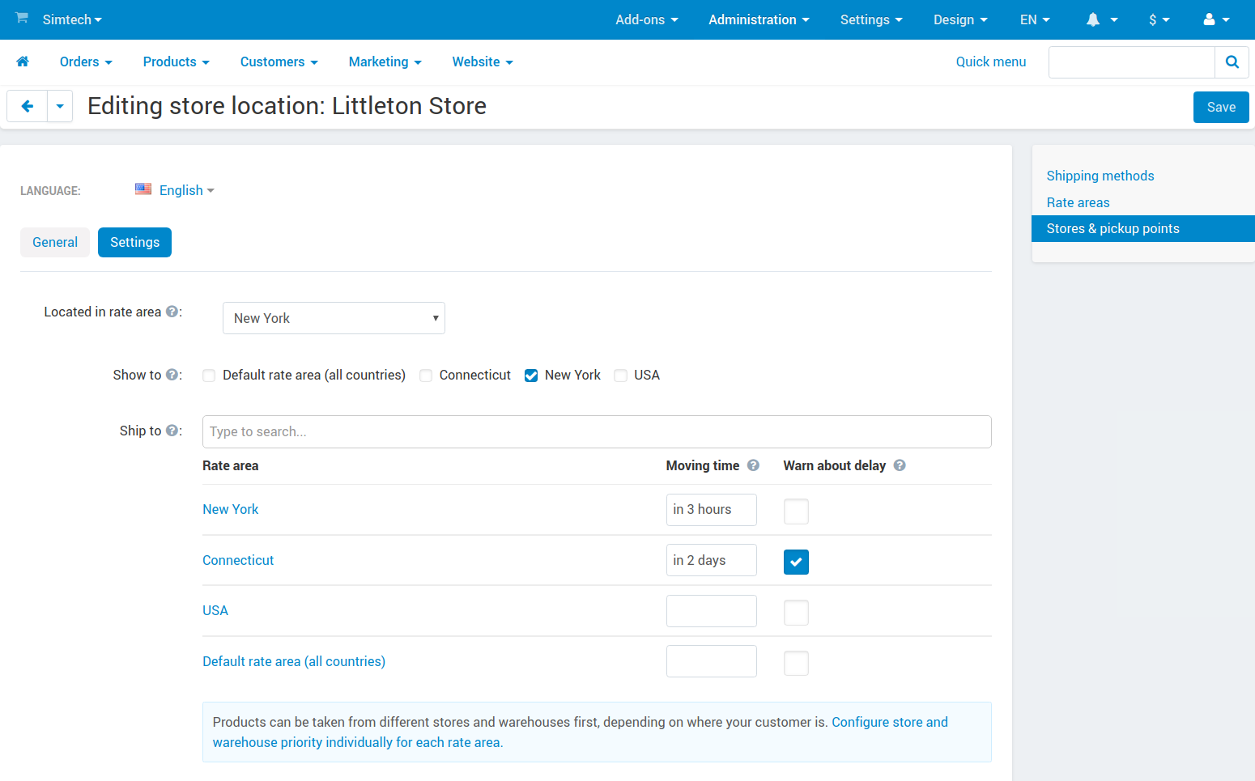Click the shopping cart icon beside Simtech
The image size is (1255, 781).
(x=22, y=18)
